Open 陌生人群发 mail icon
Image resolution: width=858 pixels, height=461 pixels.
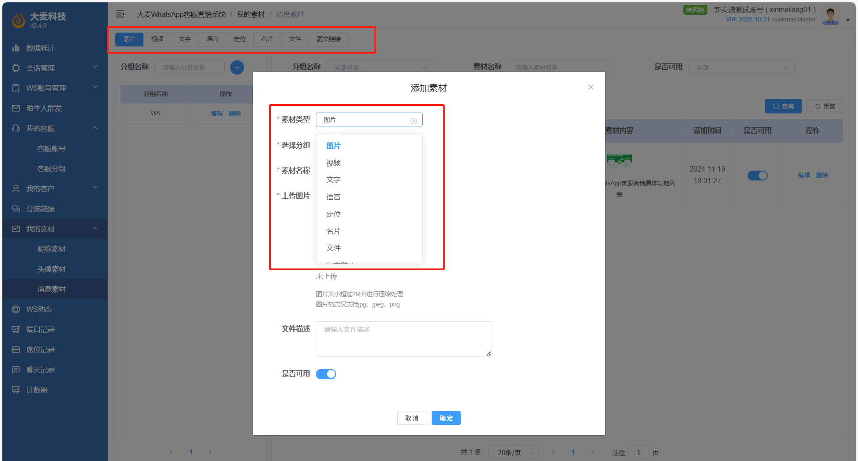(x=16, y=108)
